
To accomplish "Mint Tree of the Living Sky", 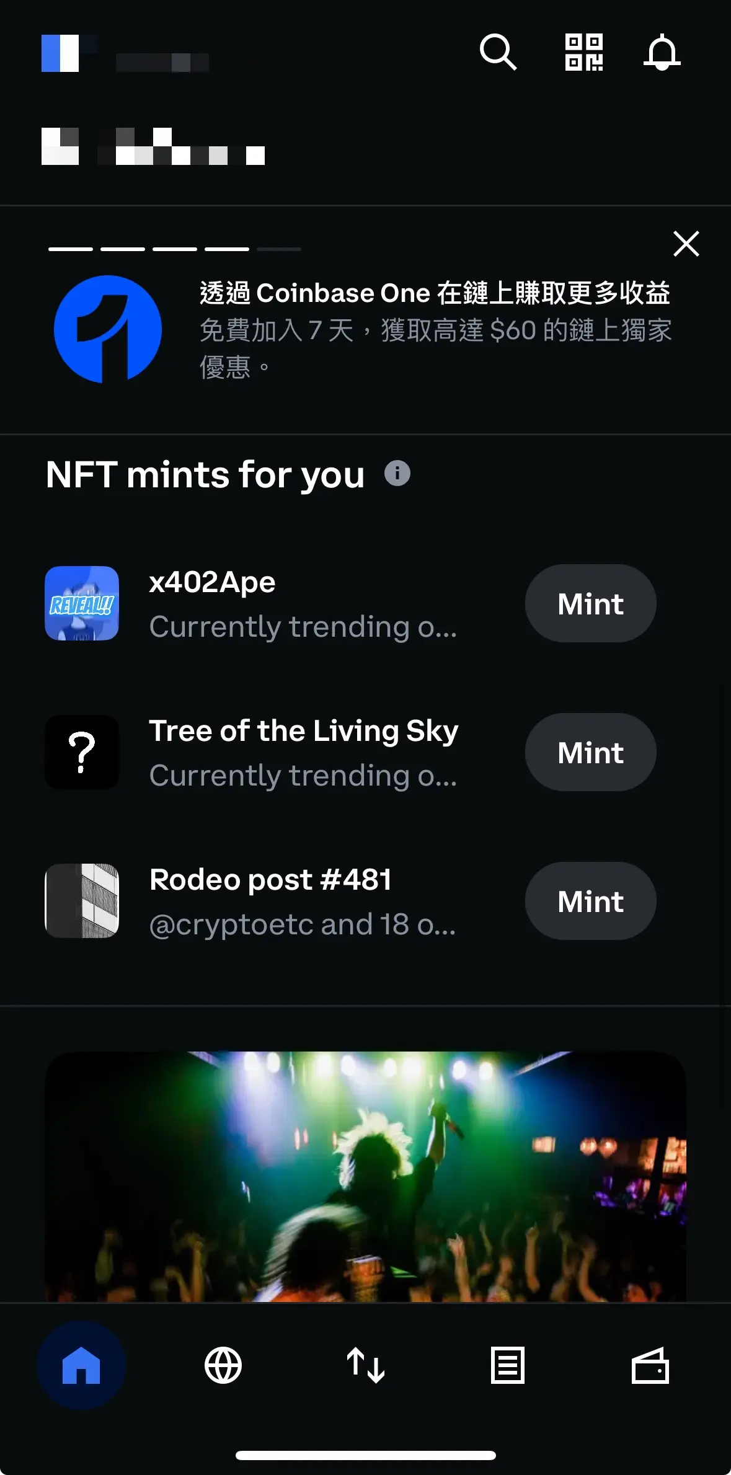I will tap(590, 752).
